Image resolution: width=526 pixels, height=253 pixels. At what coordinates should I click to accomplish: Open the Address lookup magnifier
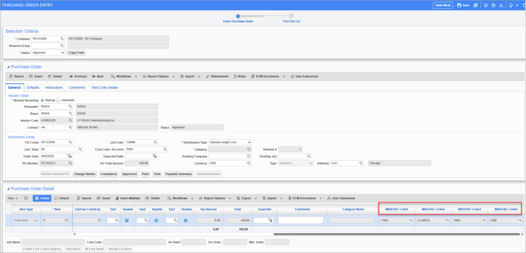click(361, 163)
